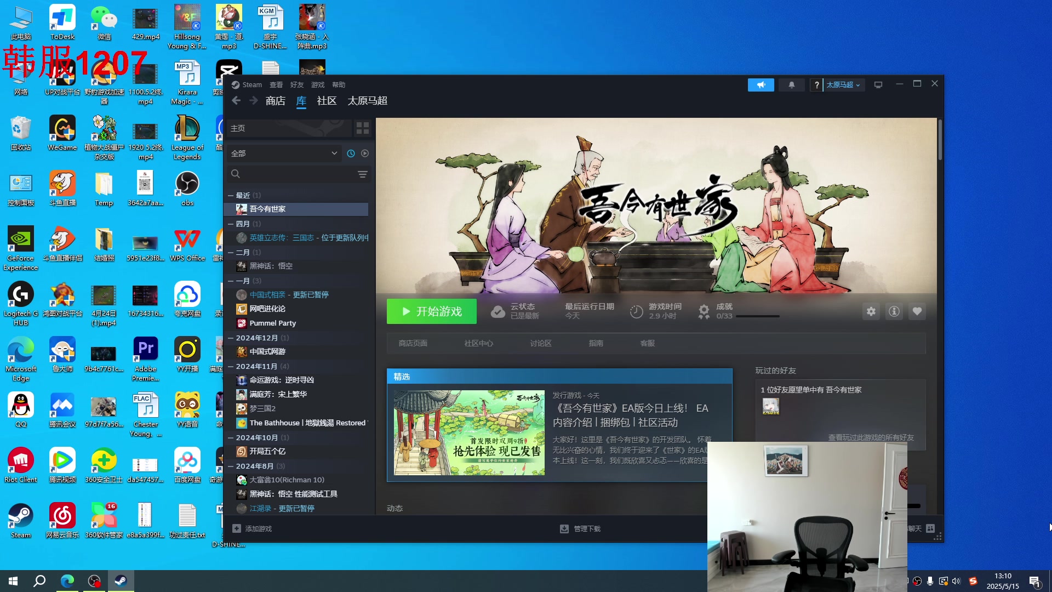The image size is (1052, 592).
Task: Open game settings gear icon
Action: point(871,311)
